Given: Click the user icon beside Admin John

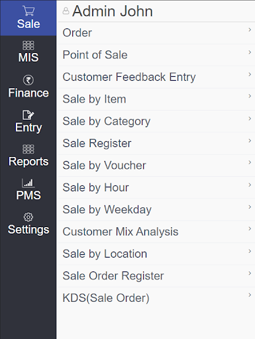Looking at the screenshot, I should pyautogui.click(x=66, y=11).
